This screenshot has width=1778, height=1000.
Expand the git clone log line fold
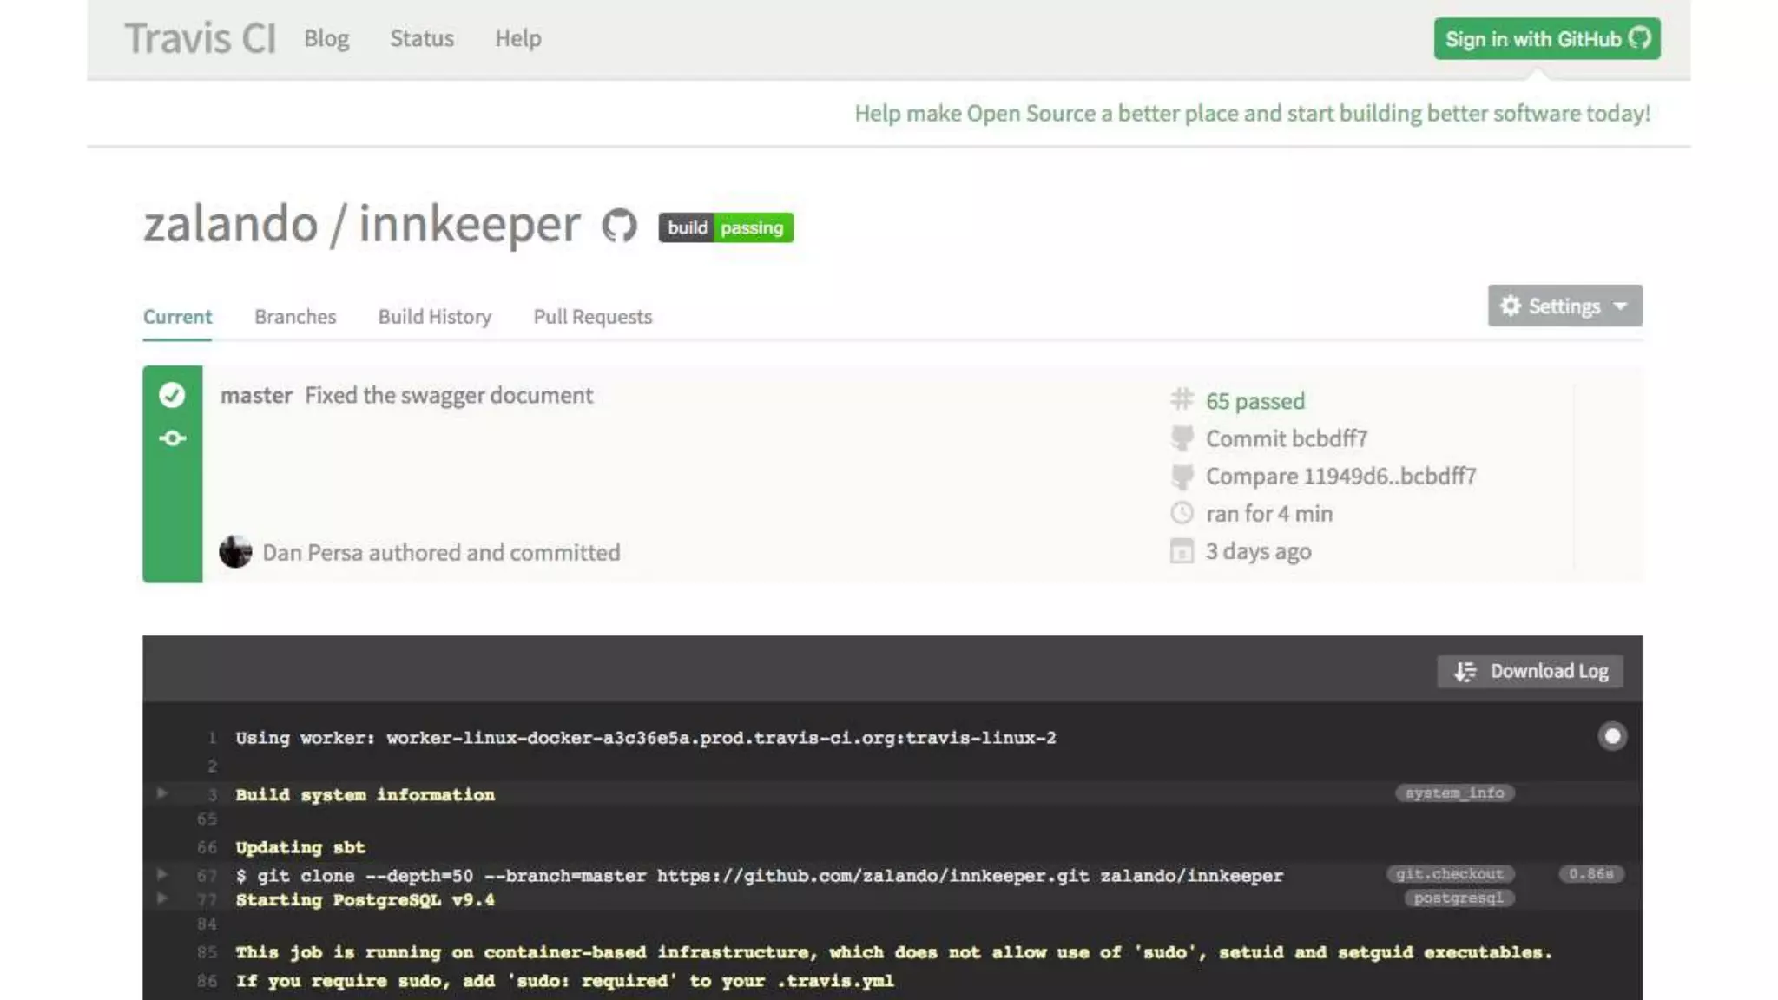pos(162,874)
